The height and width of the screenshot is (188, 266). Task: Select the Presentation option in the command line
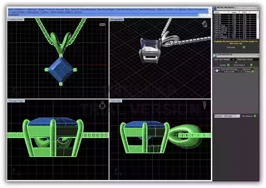[201, 9]
